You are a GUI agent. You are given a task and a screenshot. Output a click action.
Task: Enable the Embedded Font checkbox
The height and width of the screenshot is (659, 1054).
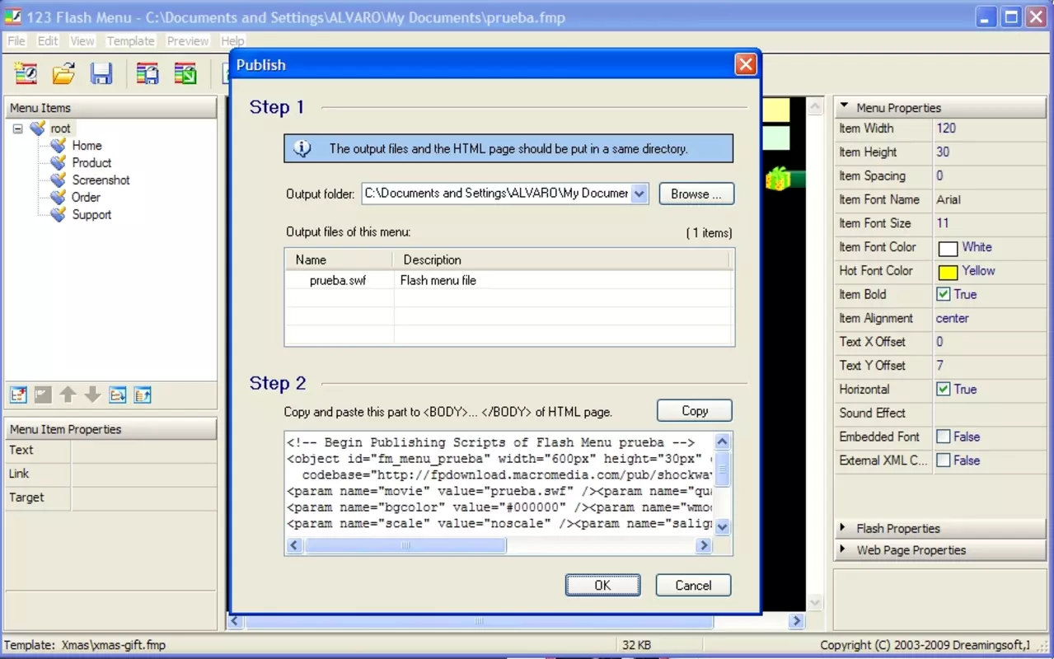(x=944, y=437)
